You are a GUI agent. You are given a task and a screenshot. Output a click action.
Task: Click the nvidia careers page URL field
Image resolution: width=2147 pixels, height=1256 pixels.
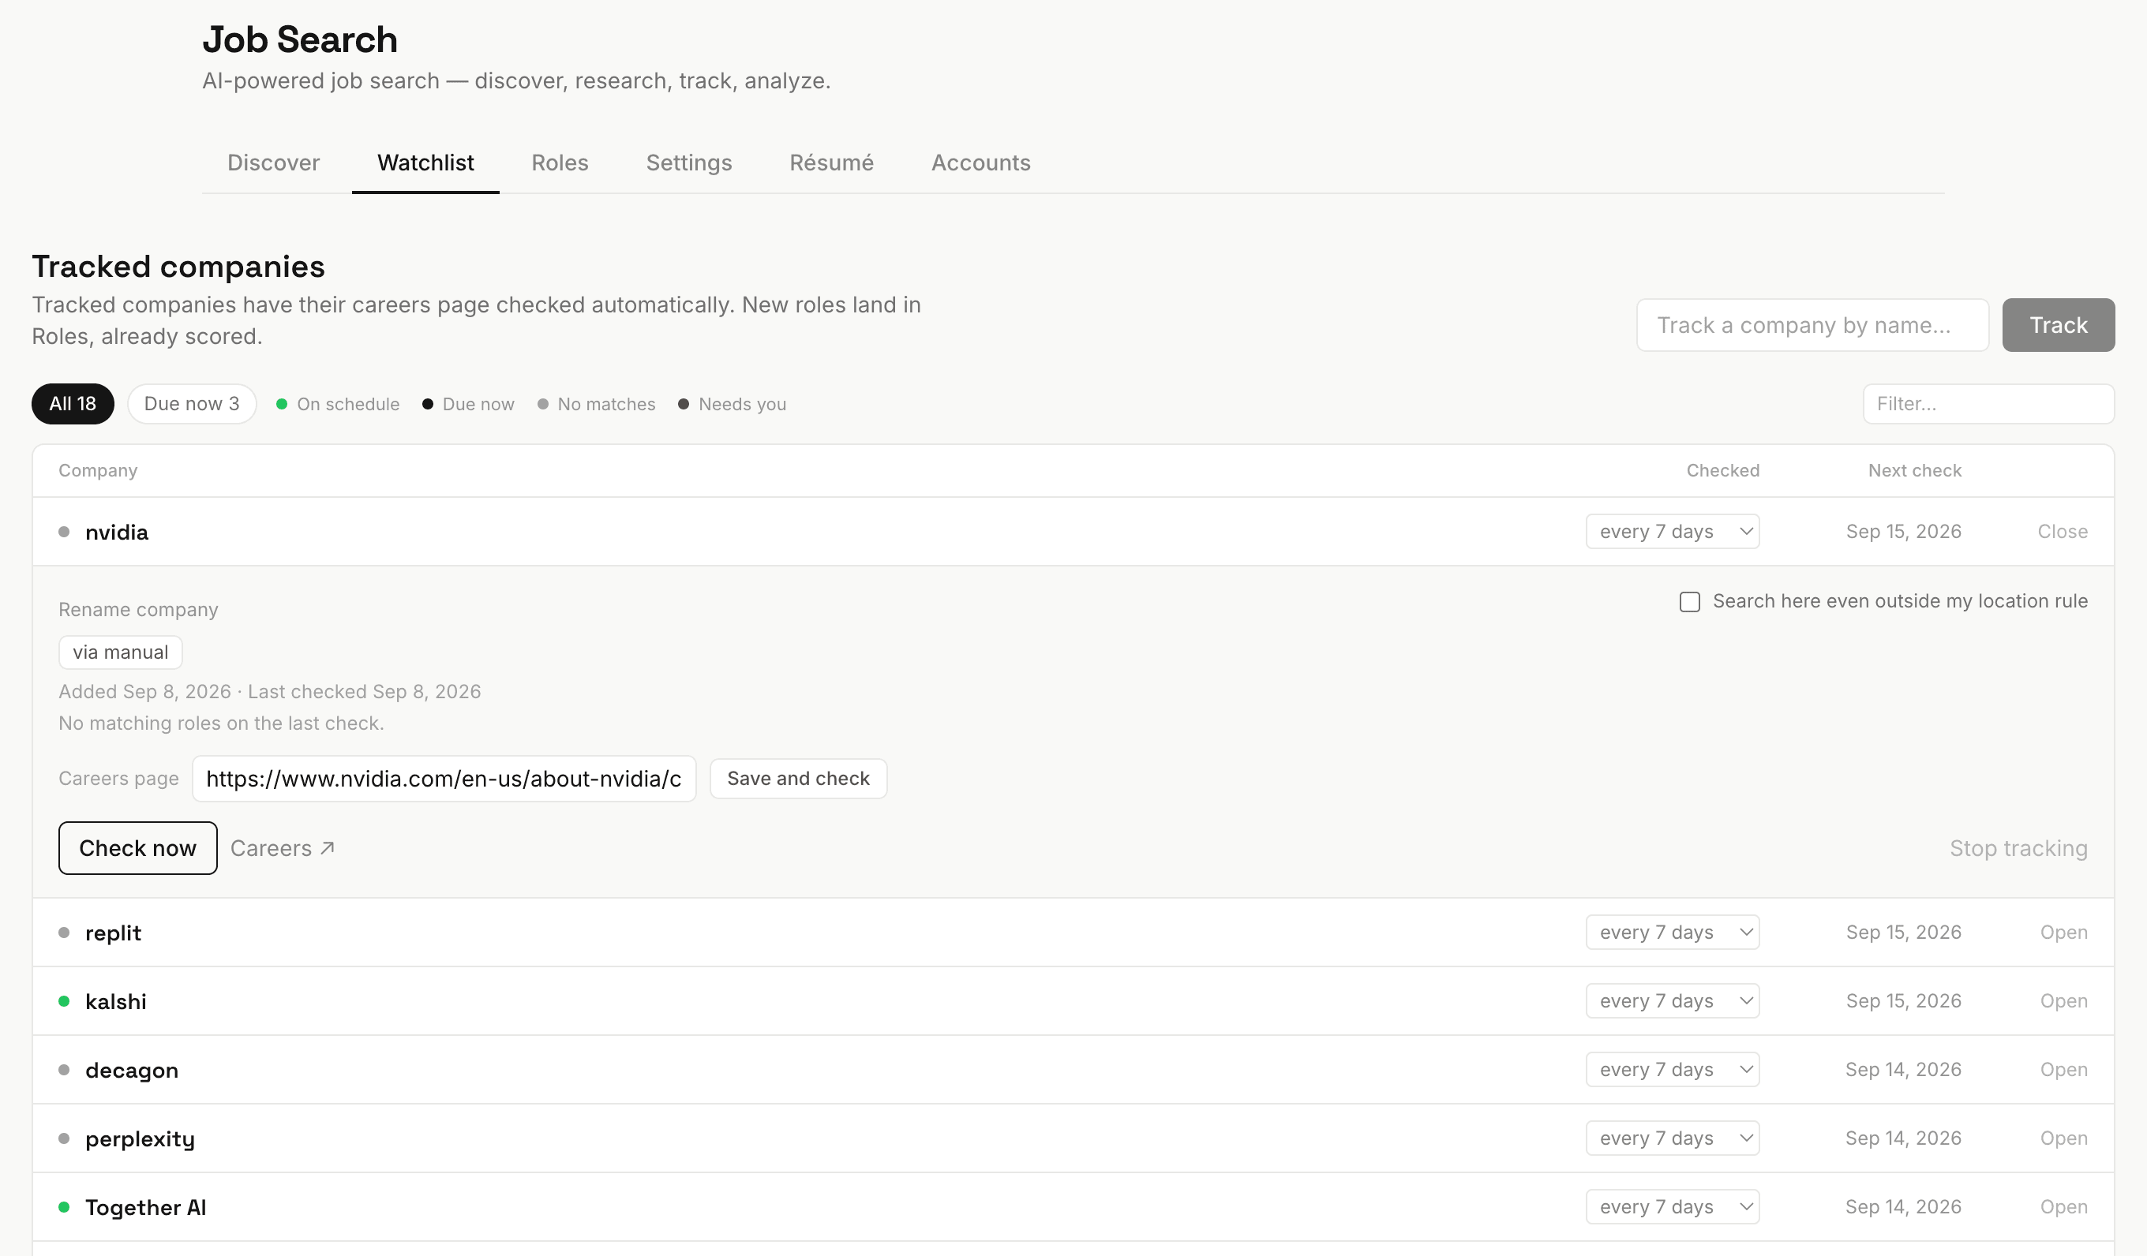(444, 779)
